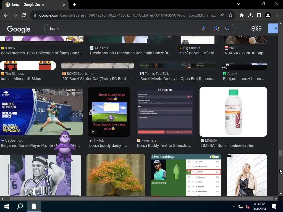Open the Chrome three-dot menu
Image resolution: width=283 pixels, height=212 pixels.
[277, 15]
